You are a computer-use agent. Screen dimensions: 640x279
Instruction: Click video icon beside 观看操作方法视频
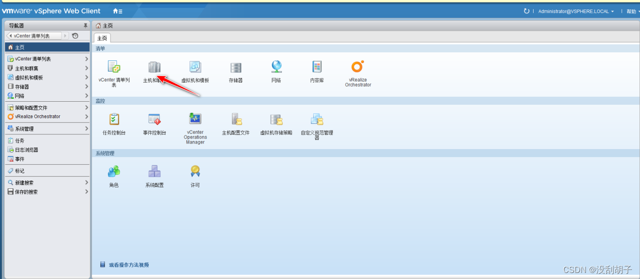(x=102, y=264)
